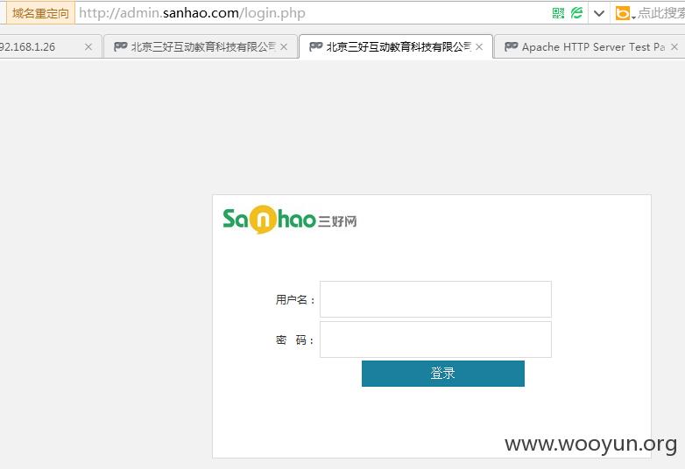The height and width of the screenshot is (469, 685).
Task: Click the 登录 login button
Action: click(443, 374)
